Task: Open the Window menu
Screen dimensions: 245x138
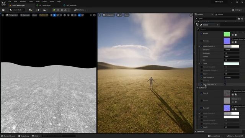Action: [x=23, y=2]
